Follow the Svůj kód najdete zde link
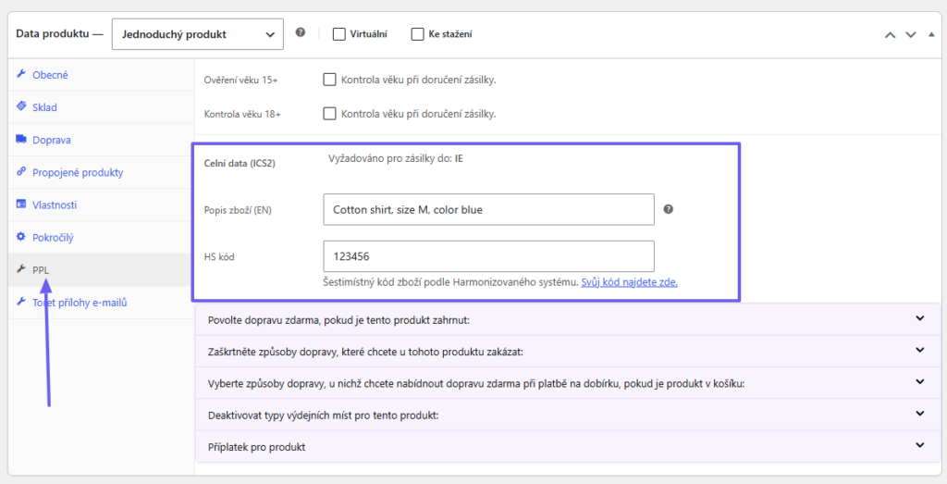 click(x=629, y=282)
